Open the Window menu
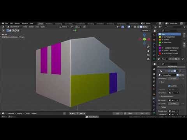The image size is (187, 140). click(25, 23)
